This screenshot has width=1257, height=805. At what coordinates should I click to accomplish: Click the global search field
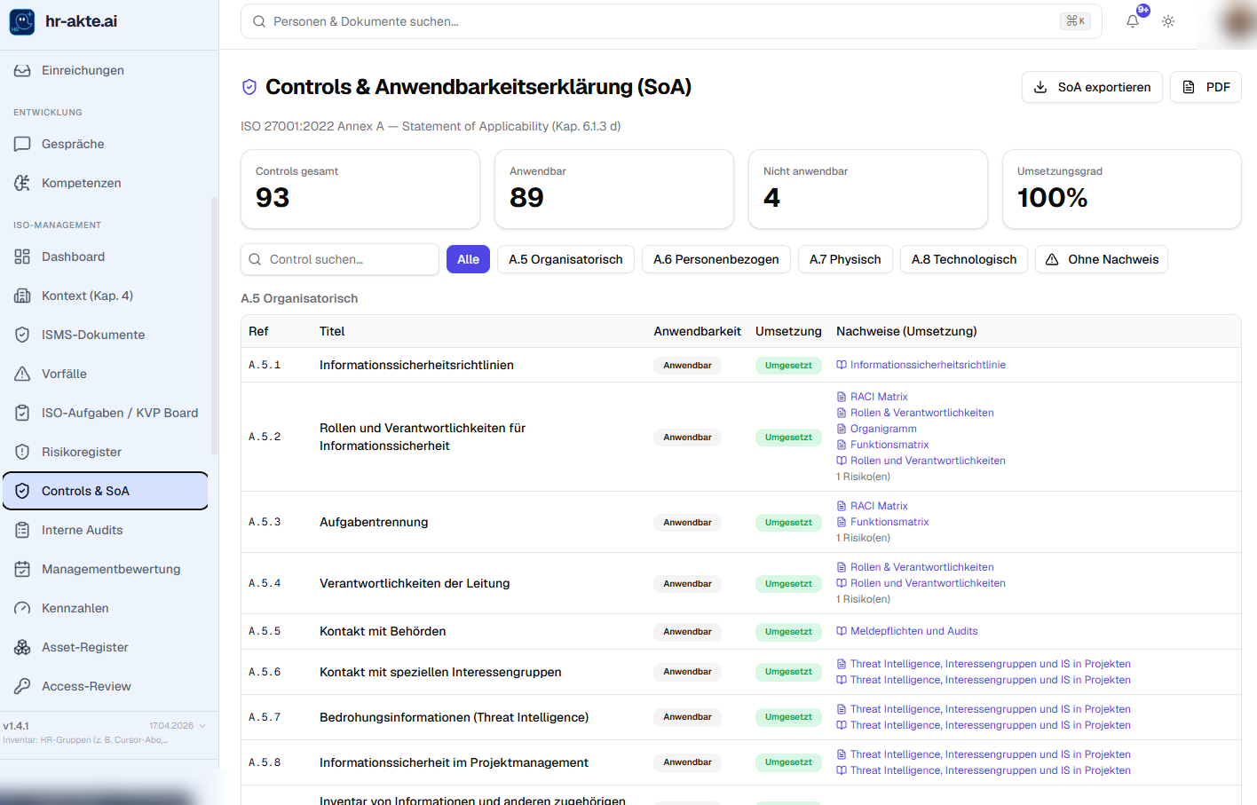671,21
